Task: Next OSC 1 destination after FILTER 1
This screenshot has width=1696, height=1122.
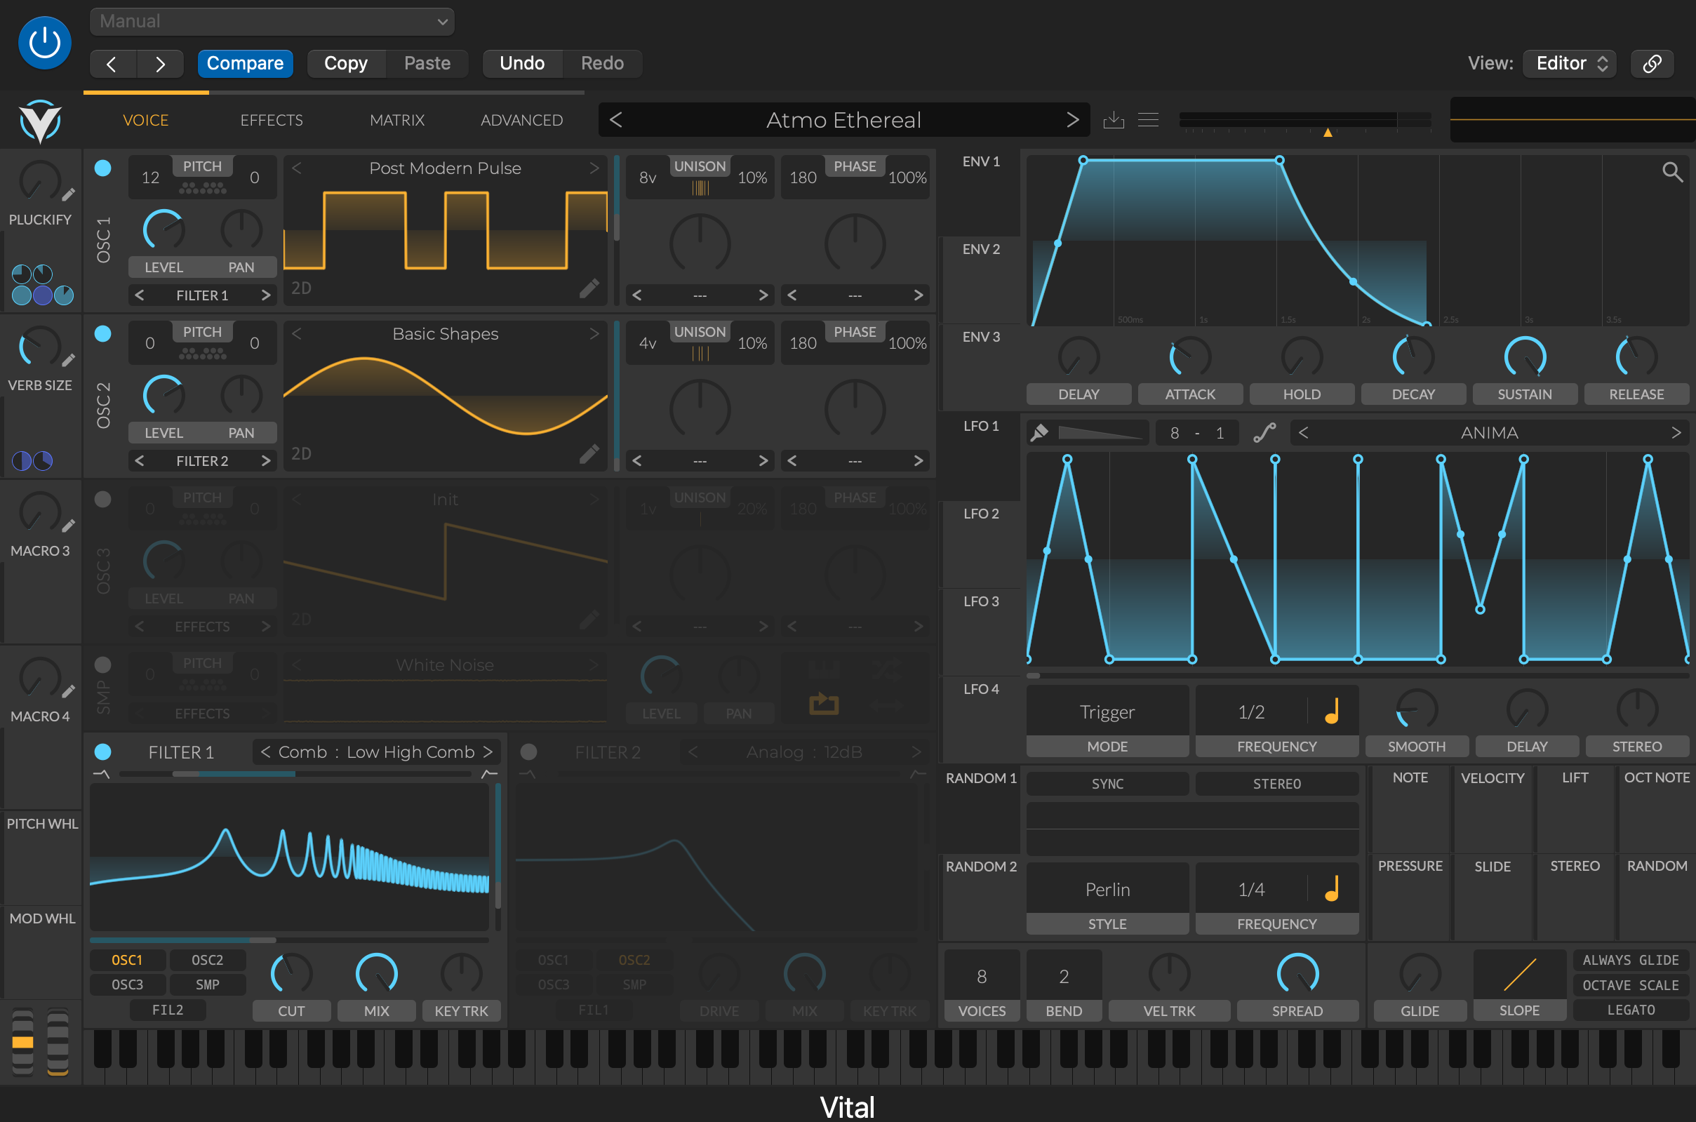Action: pyautogui.click(x=265, y=295)
